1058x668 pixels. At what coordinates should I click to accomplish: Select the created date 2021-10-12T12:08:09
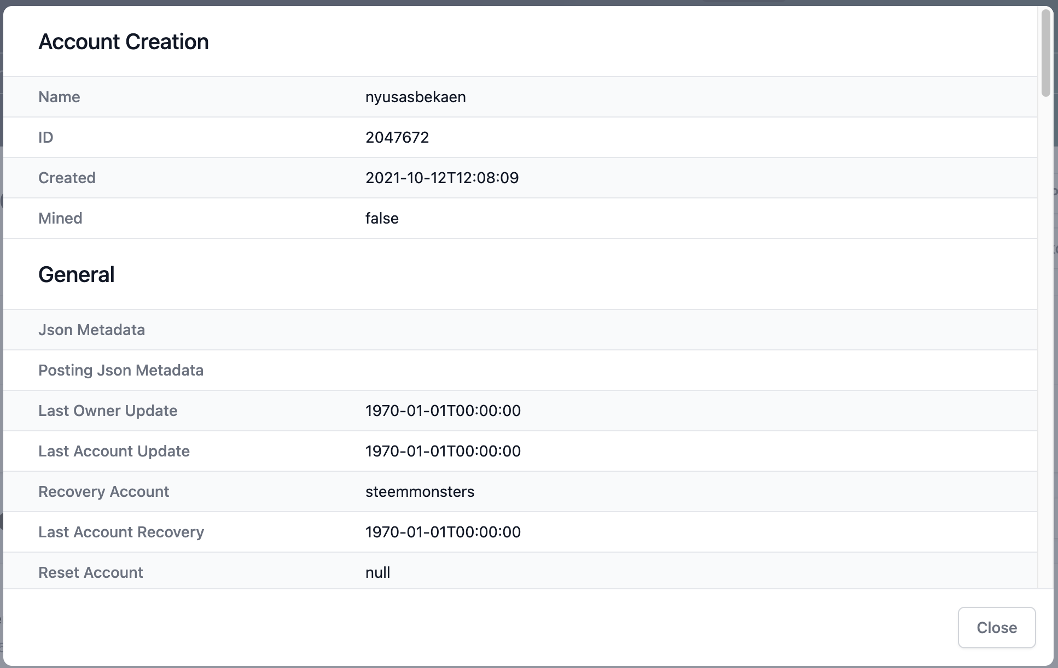(441, 178)
